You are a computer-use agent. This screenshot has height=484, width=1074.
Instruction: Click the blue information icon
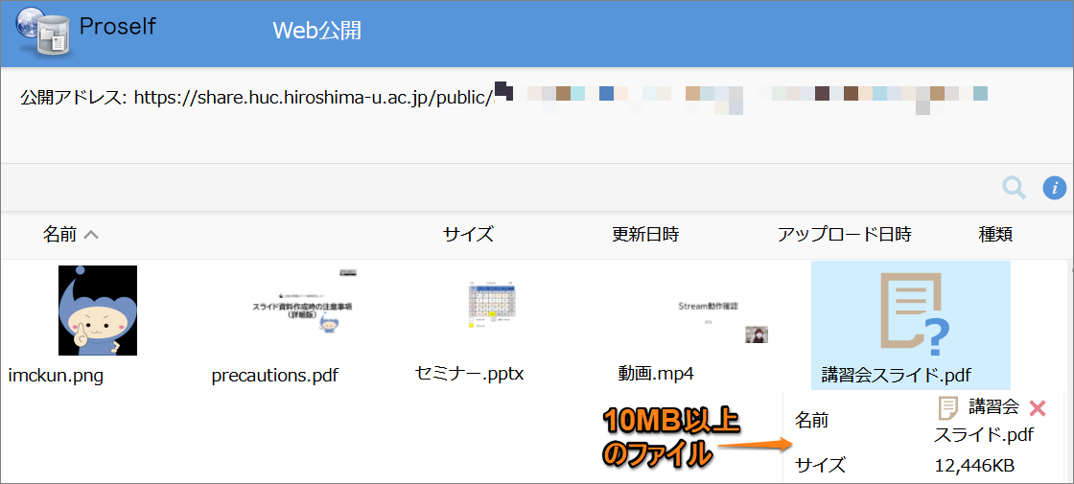pos(1054,188)
